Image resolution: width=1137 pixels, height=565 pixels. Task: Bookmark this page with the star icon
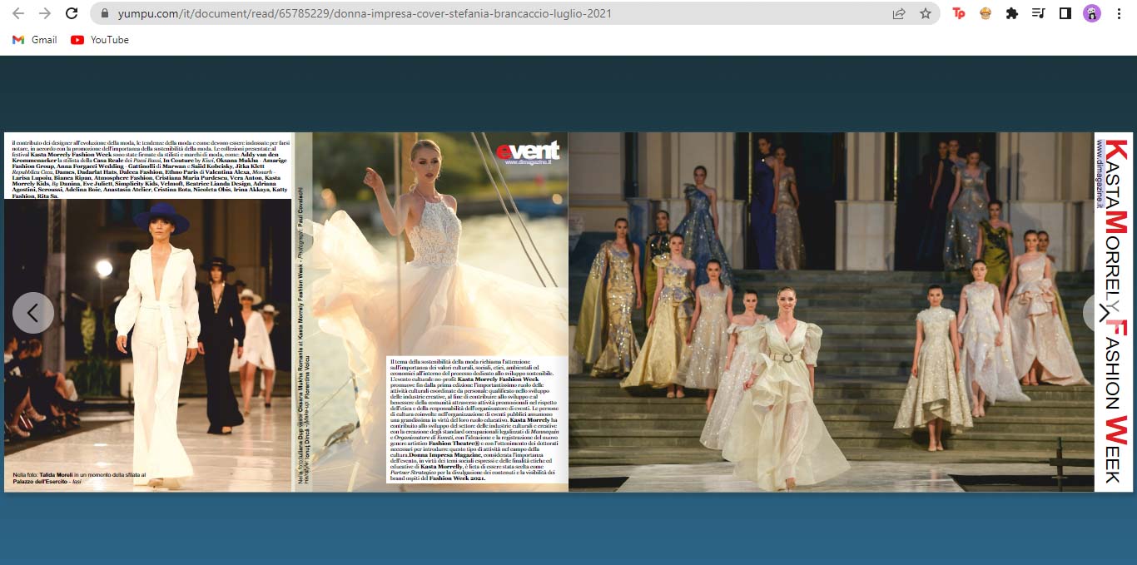(925, 13)
